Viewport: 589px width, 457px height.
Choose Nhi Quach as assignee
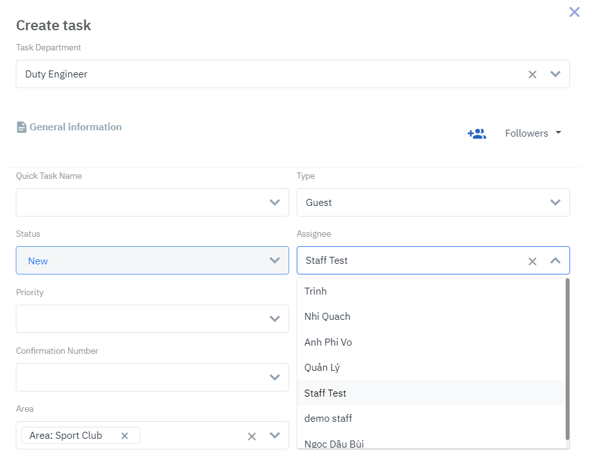coord(327,317)
